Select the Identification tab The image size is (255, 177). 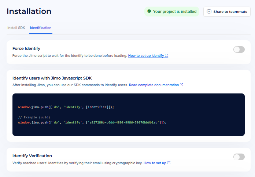pyautogui.click(x=41, y=28)
